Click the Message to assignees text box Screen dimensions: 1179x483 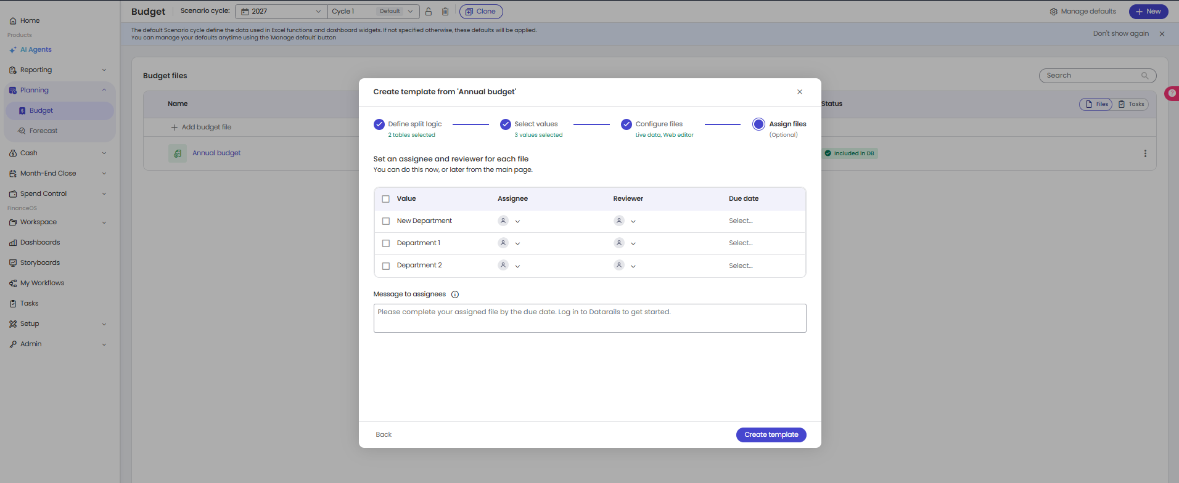pyautogui.click(x=589, y=319)
